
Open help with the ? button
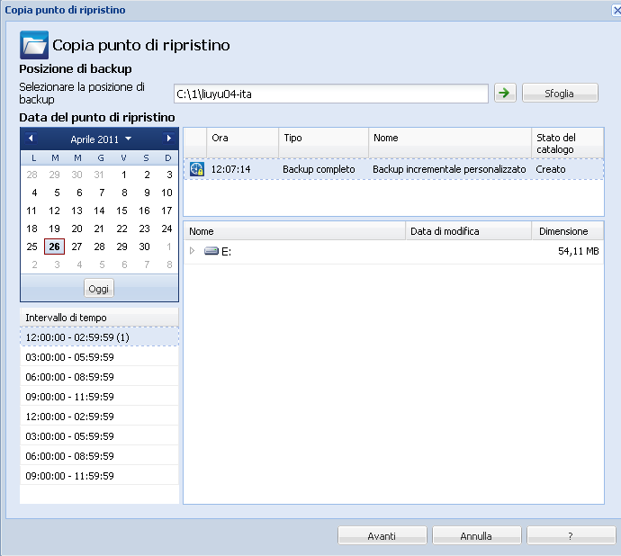click(571, 535)
